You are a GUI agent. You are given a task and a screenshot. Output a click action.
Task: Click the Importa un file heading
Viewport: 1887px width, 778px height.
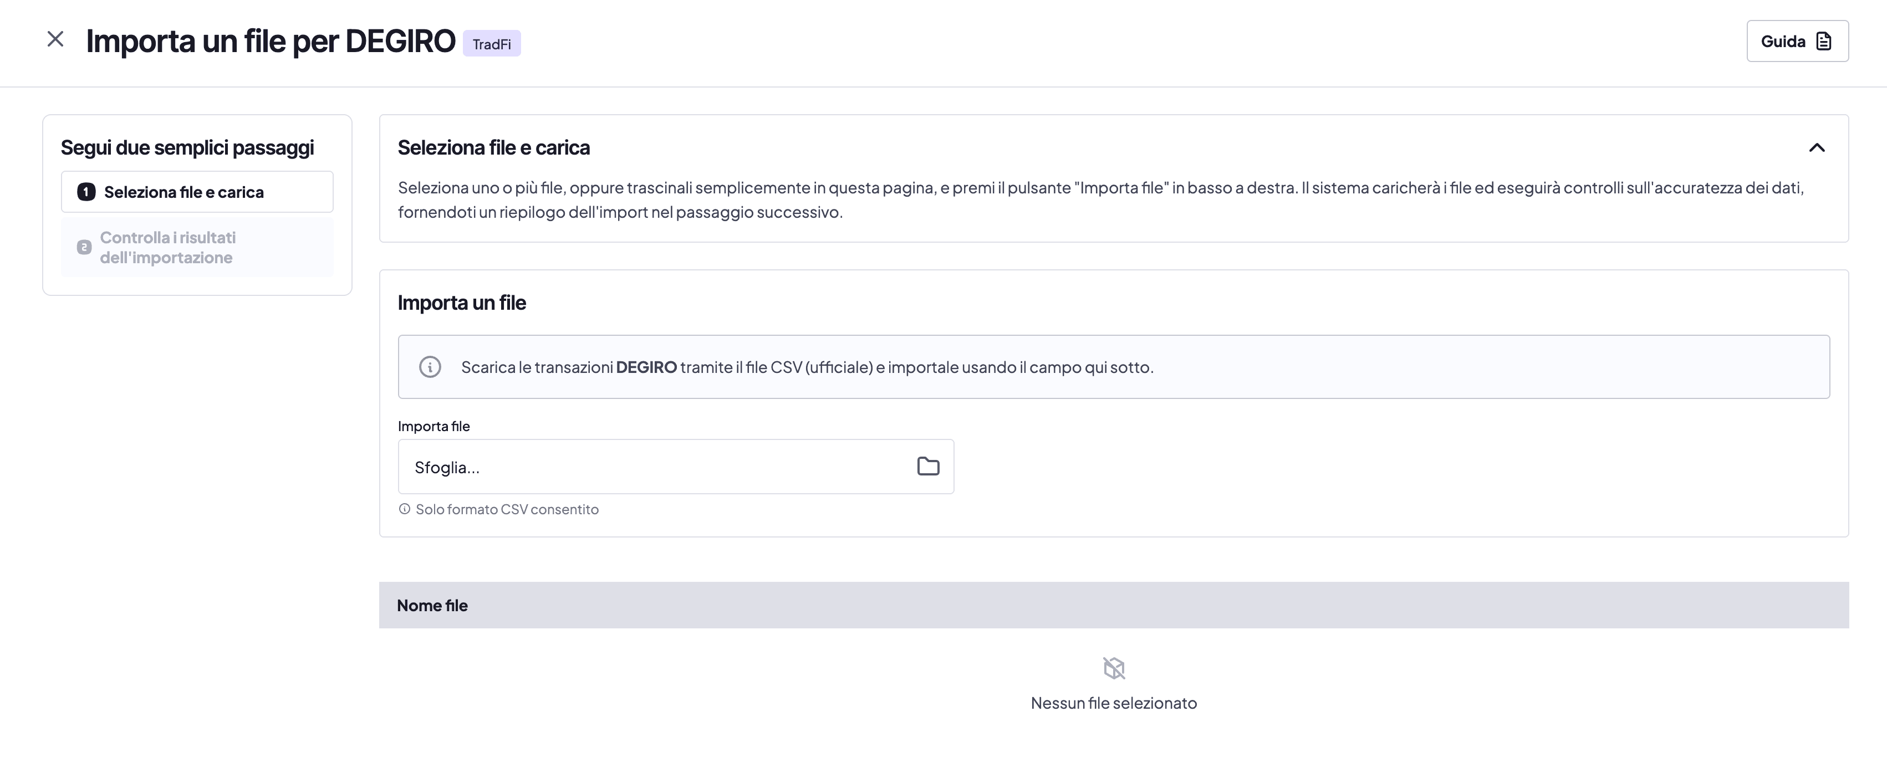point(461,303)
